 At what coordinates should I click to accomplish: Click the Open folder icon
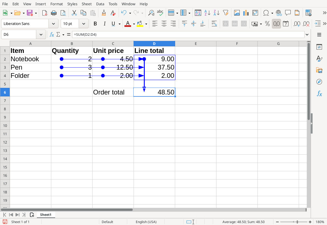point(17,13)
